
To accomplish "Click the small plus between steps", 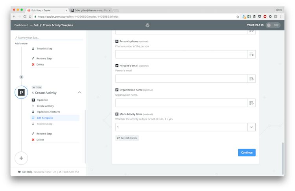I will pyautogui.click(x=21, y=77).
